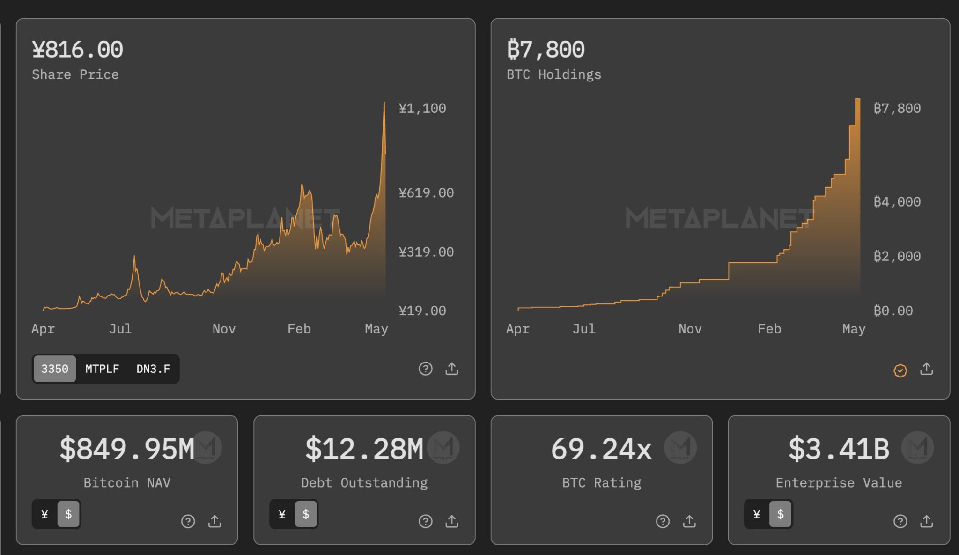Open the Bitcoin NAV help icon
959x555 pixels.
(188, 521)
